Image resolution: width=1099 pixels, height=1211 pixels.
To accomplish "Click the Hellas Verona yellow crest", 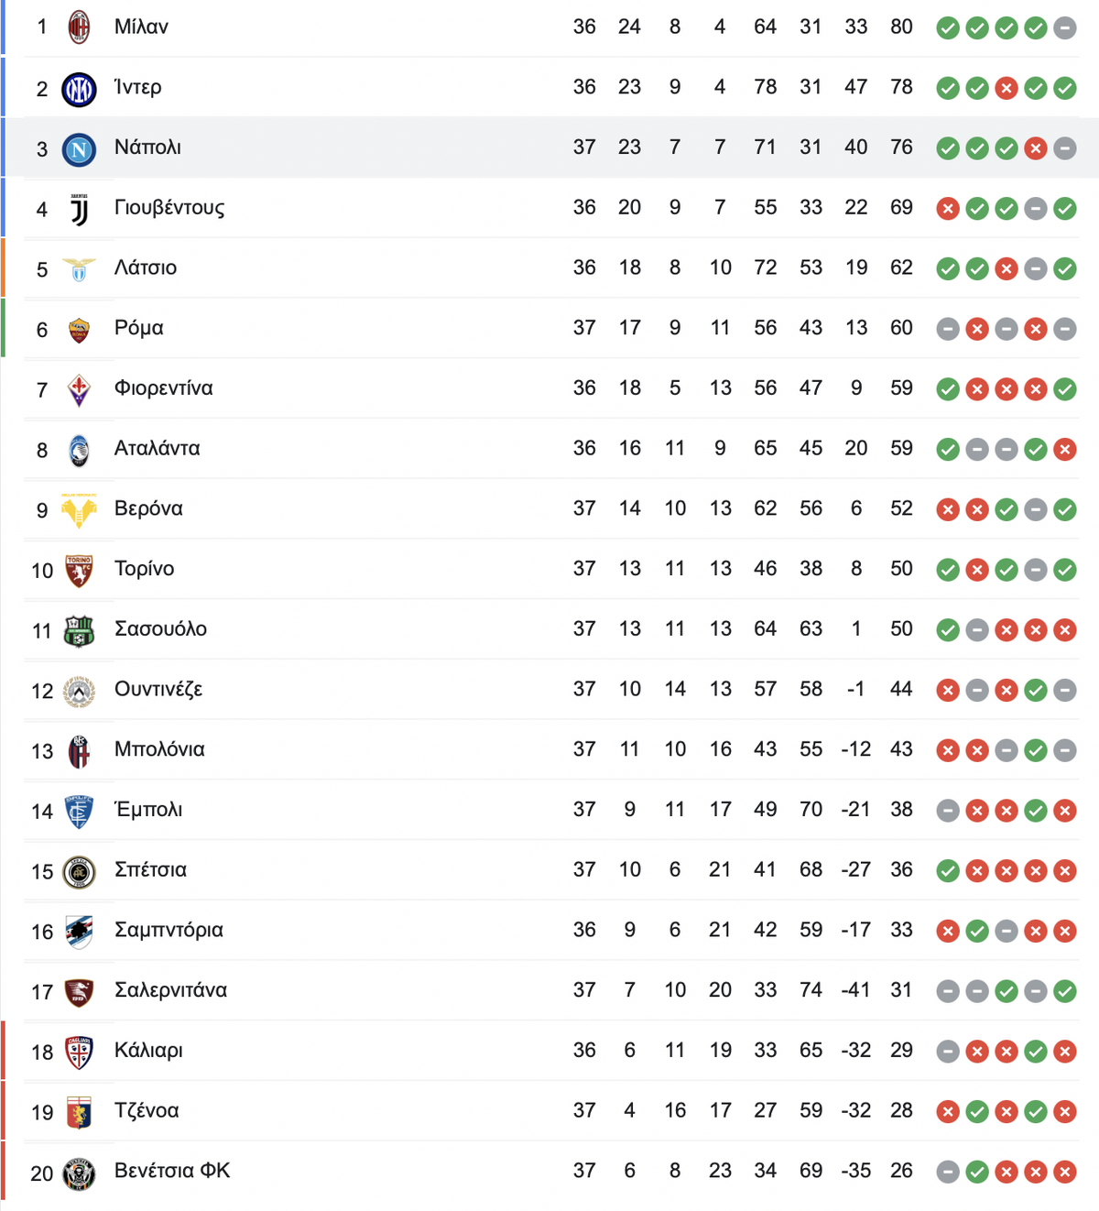I will [79, 510].
